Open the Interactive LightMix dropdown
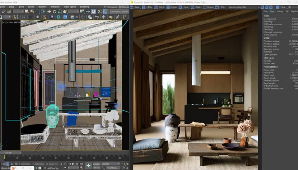298x170 pixels. [244, 7]
